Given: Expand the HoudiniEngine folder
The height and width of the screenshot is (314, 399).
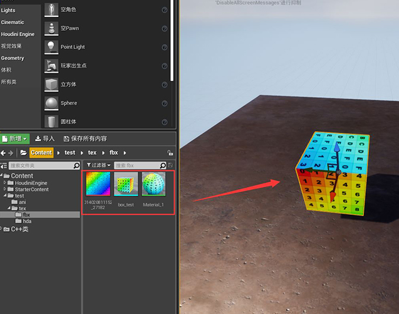Looking at the screenshot, I should pos(6,182).
